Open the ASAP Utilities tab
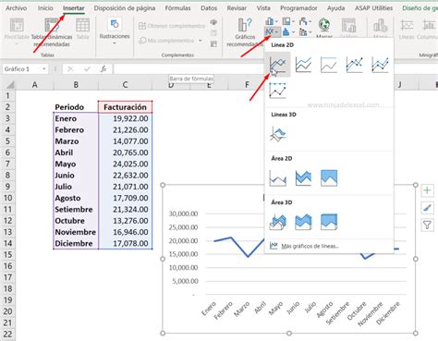This screenshot has height=341, width=438. click(x=373, y=8)
